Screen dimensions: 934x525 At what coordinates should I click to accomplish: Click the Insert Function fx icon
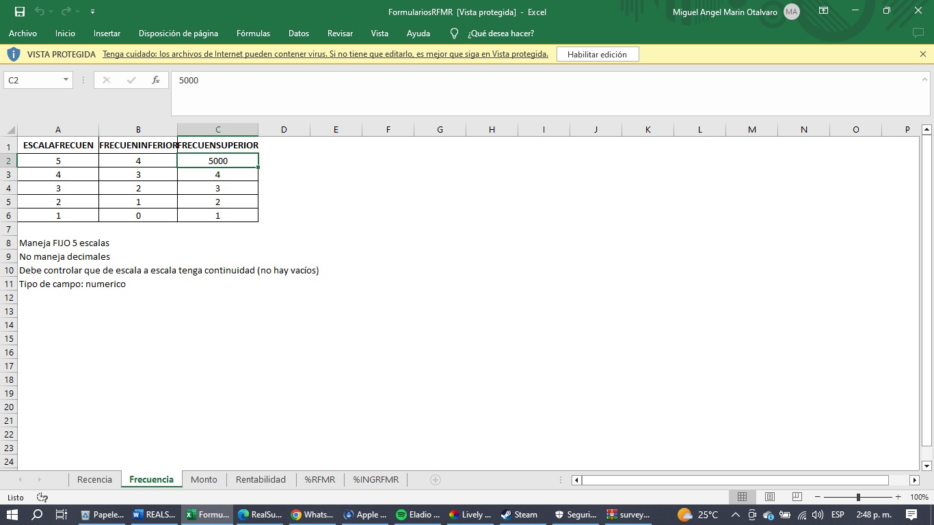click(x=156, y=80)
